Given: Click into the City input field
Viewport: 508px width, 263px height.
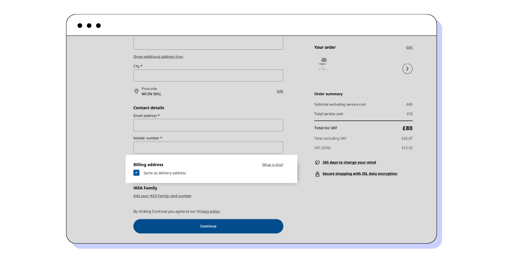Looking at the screenshot, I should (208, 76).
